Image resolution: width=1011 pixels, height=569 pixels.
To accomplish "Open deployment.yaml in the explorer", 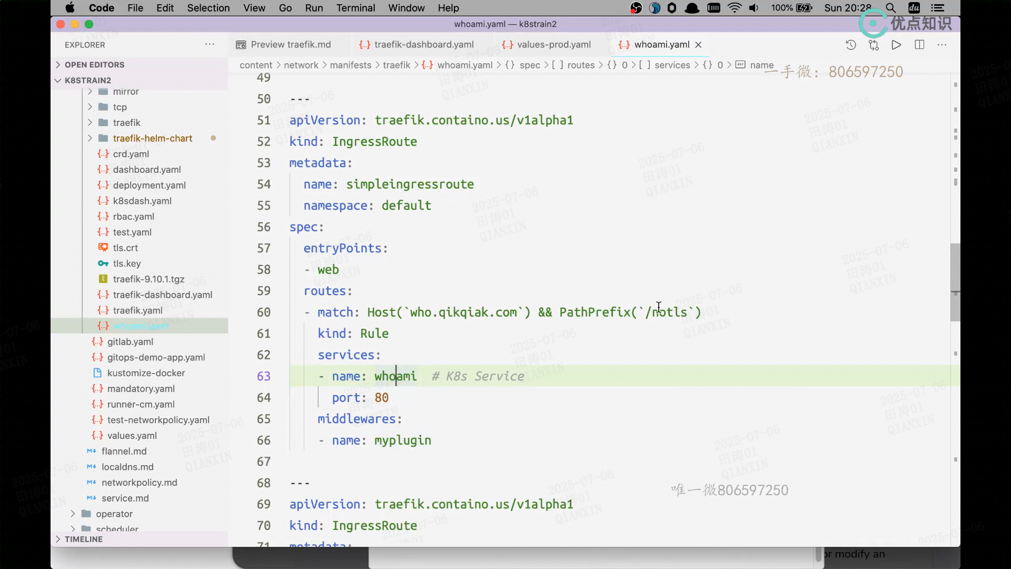I will [149, 185].
